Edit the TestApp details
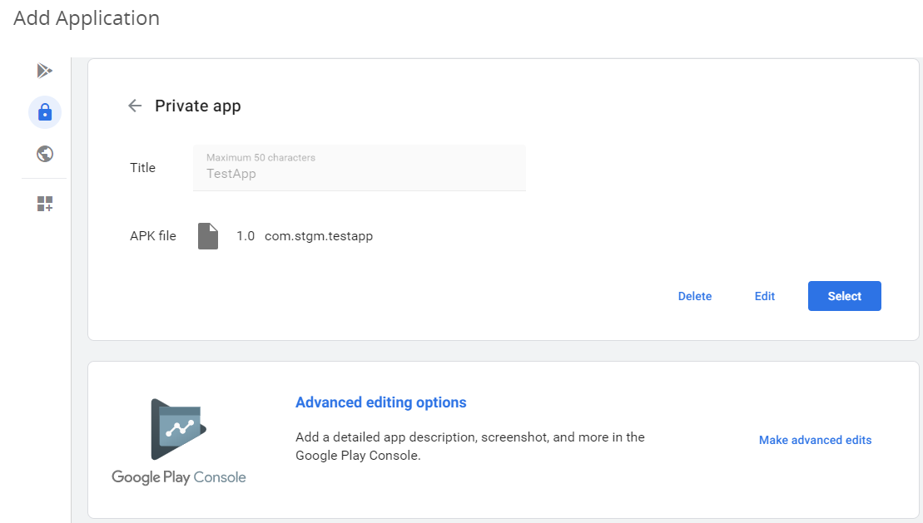The width and height of the screenshot is (923, 523). click(x=764, y=295)
